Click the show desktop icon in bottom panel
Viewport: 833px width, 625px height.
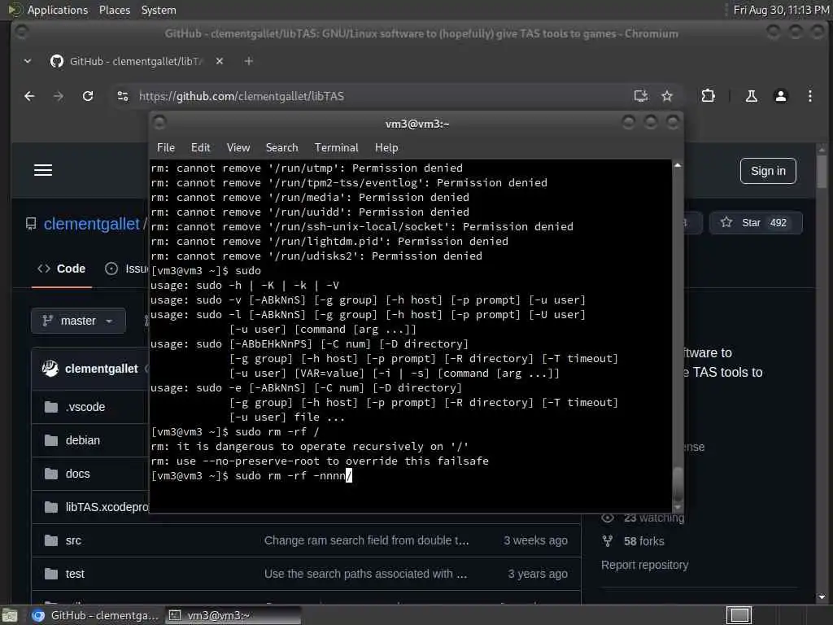(x=9, y=615)
